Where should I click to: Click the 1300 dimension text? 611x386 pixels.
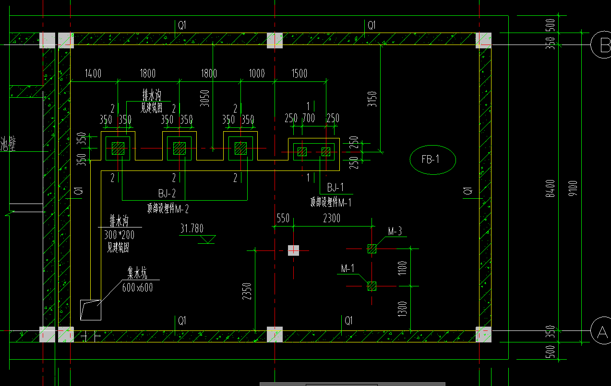402,308
